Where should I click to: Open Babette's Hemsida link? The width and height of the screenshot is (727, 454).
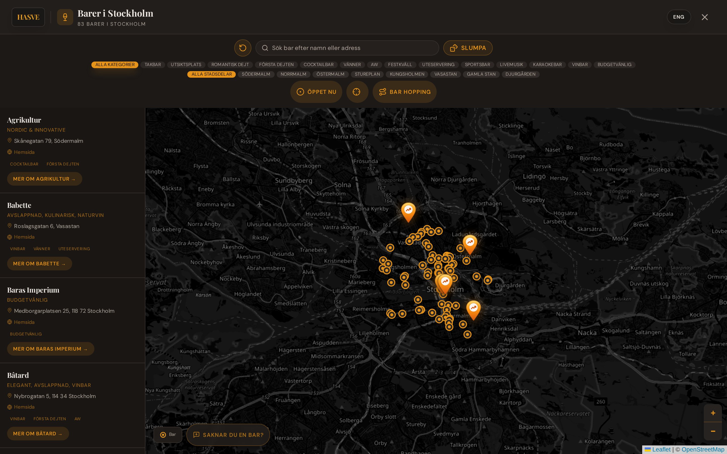click(24, 237)
